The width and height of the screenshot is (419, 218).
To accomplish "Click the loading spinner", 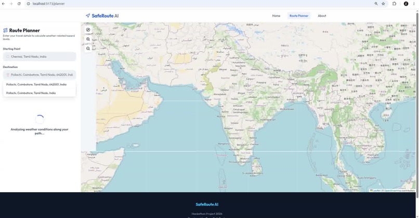I will pyautogui.click(x=40, y=120).
